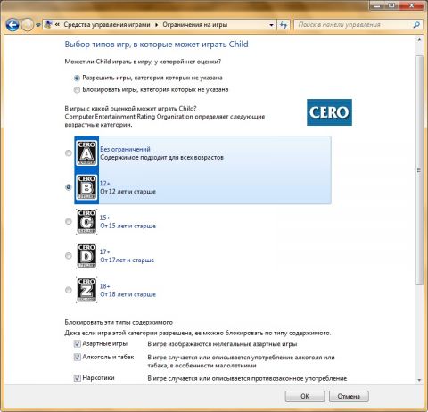Click the CERO D rating icon

pyautogui.click(x=86, y=256)
